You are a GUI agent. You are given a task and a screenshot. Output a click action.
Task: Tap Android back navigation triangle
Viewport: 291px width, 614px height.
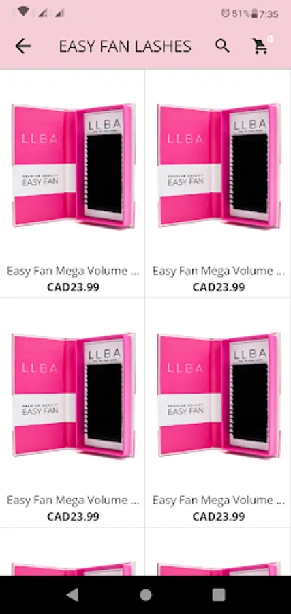tap(72, 595)
